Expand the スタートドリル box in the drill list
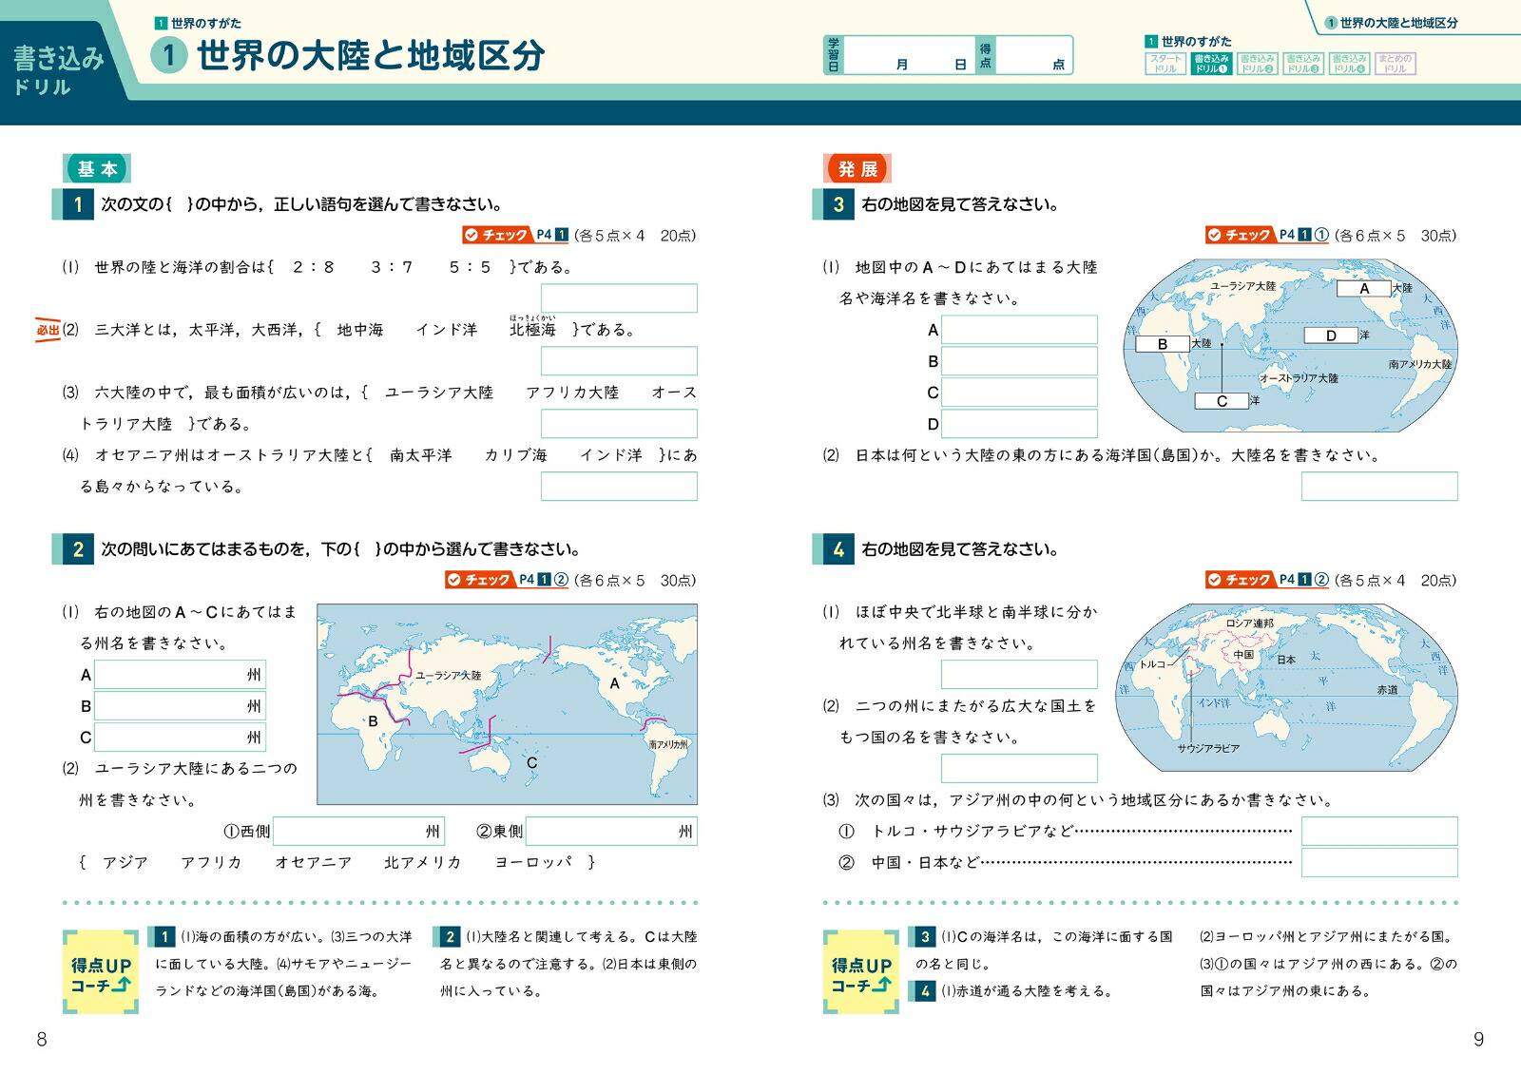 coord(1164,64)
